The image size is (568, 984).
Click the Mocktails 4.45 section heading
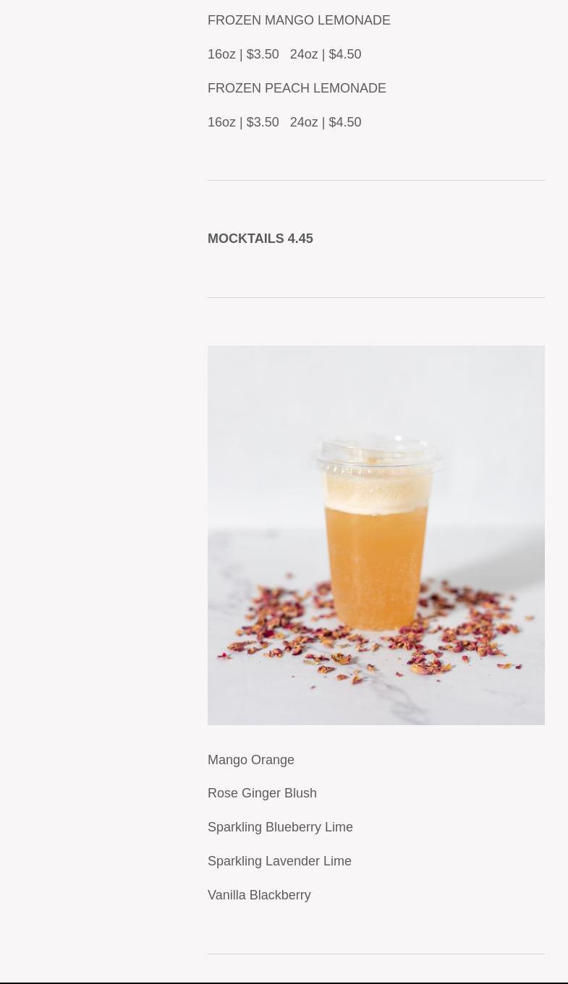pyautogui.click(x=260, y=239)
